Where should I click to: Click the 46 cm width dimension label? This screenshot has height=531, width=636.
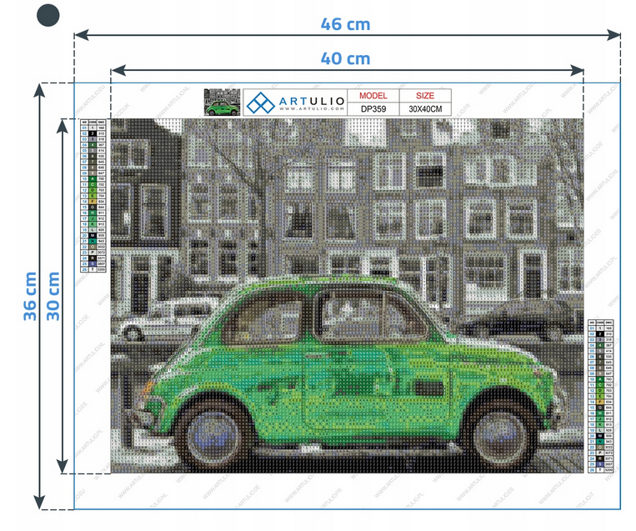[345, 23]
